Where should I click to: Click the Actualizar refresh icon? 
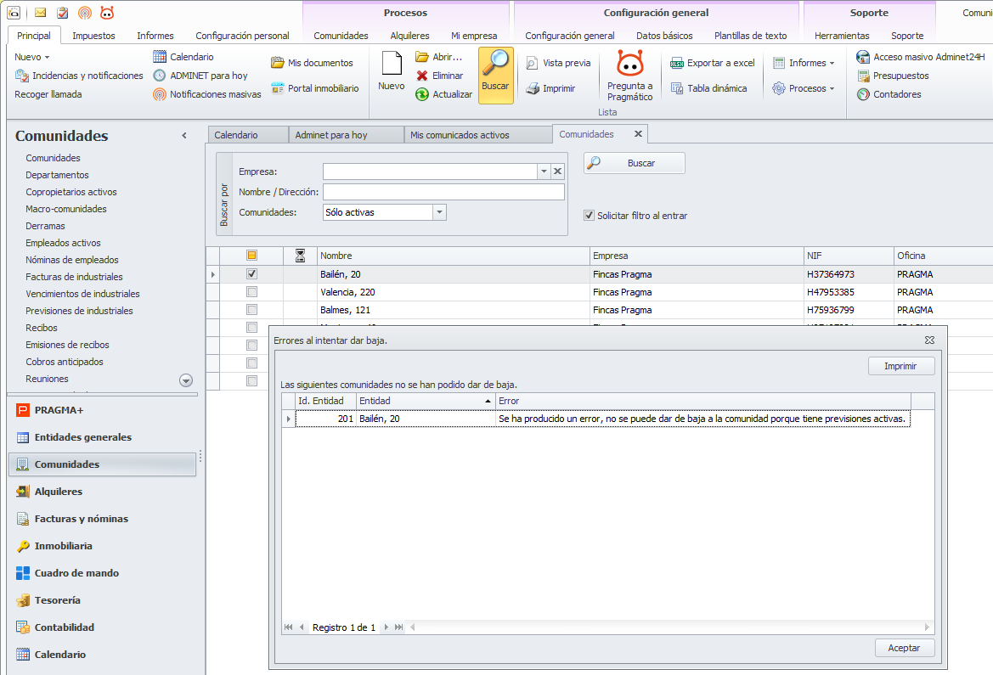(x=422, y=94)
